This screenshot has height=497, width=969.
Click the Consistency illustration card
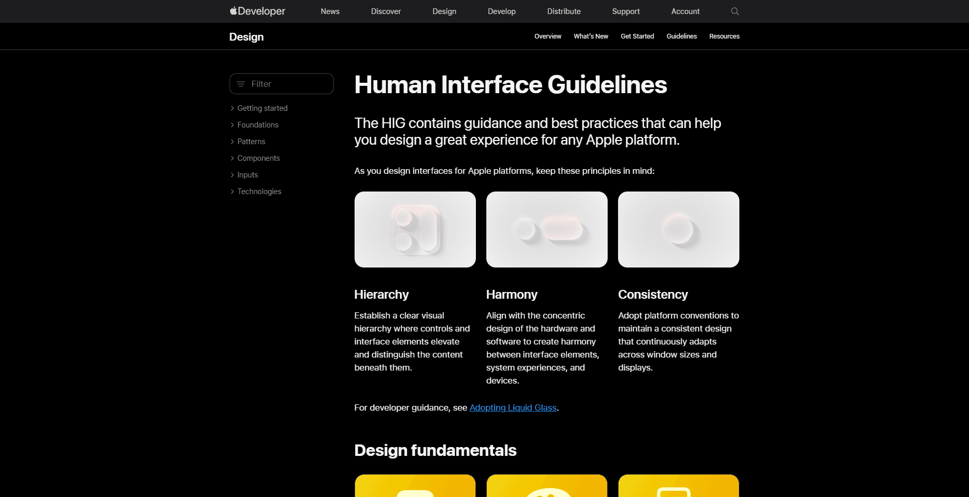[x=678, y=230]
